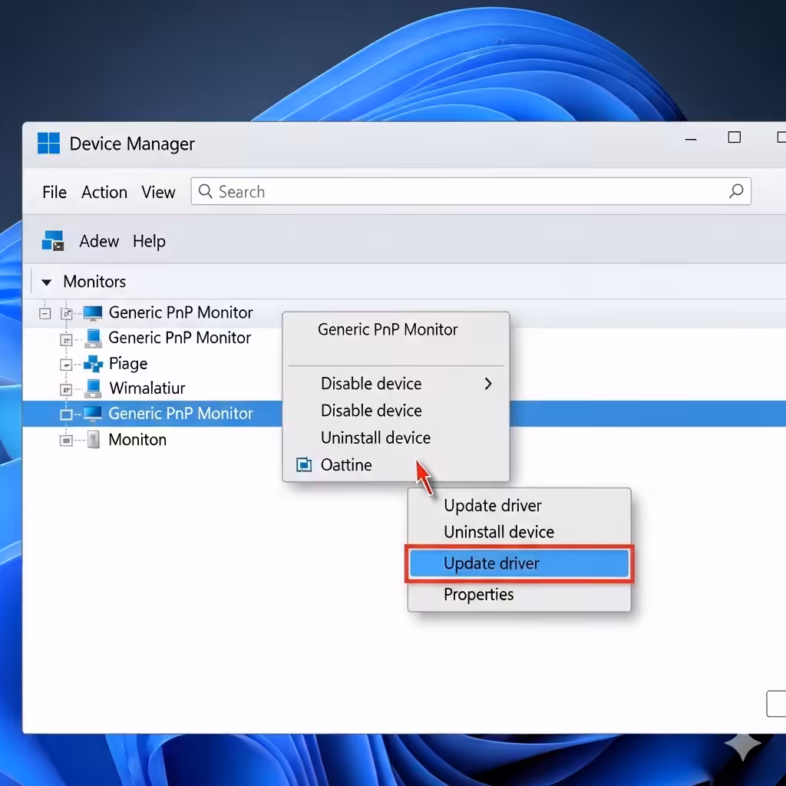Open the File menu
The width and height of the screenshot is (786, 786).
coord(54,192)
